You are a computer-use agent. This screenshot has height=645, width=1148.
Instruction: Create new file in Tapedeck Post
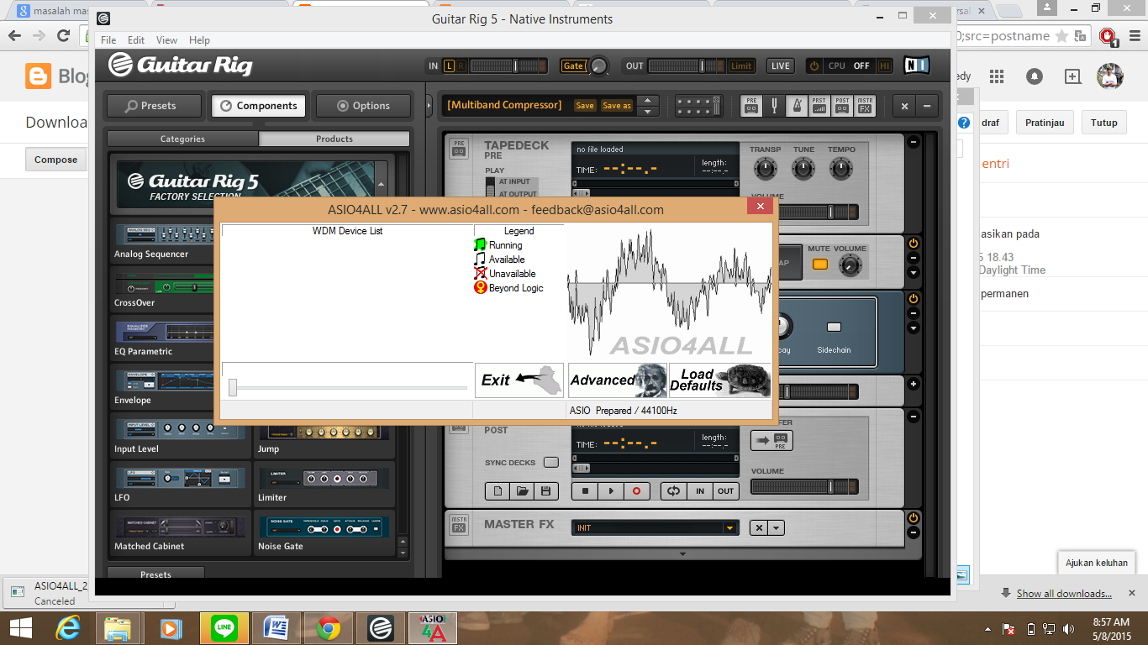[497, 490]
